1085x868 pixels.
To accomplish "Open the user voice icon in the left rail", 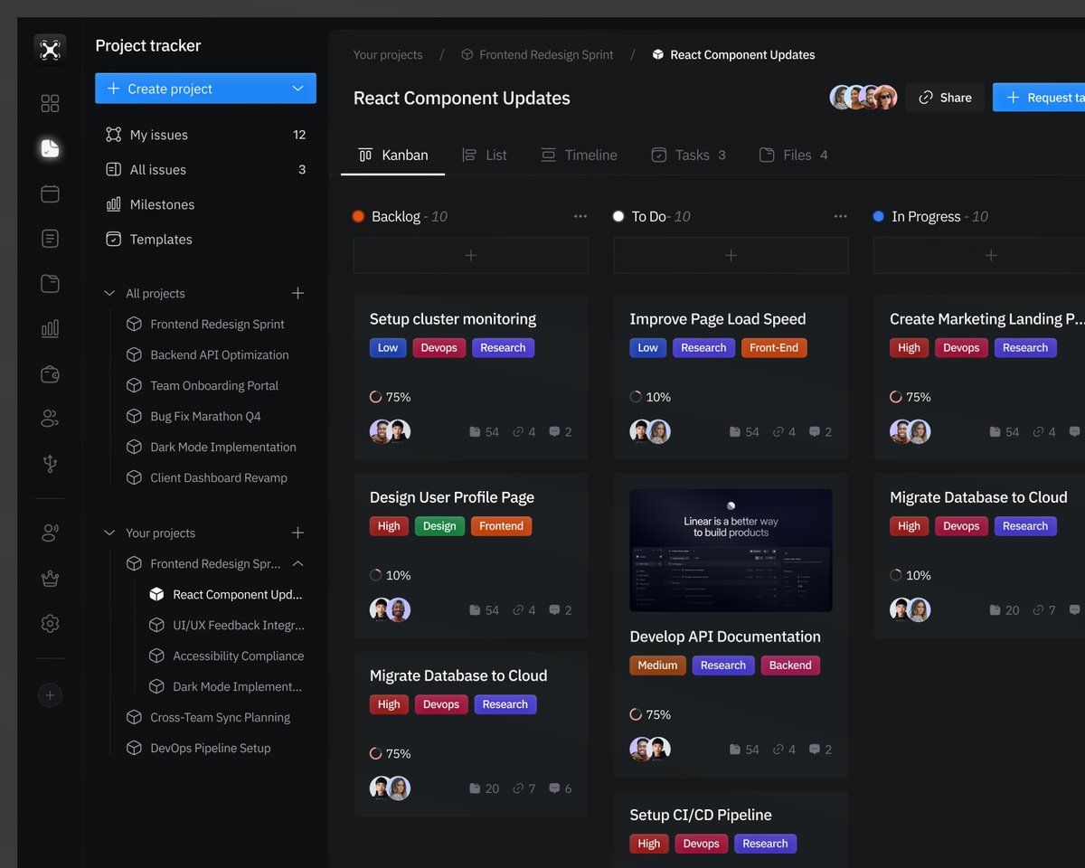I will (x=50, y=533).
